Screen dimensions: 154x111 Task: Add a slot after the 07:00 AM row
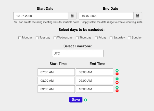coord(117,70)
